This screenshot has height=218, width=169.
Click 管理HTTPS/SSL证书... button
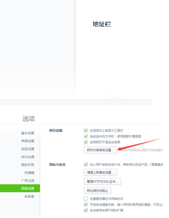103,181
